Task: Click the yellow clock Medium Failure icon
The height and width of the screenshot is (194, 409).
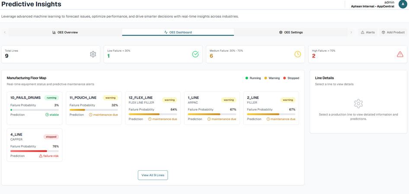Action: tap(297, 54)
